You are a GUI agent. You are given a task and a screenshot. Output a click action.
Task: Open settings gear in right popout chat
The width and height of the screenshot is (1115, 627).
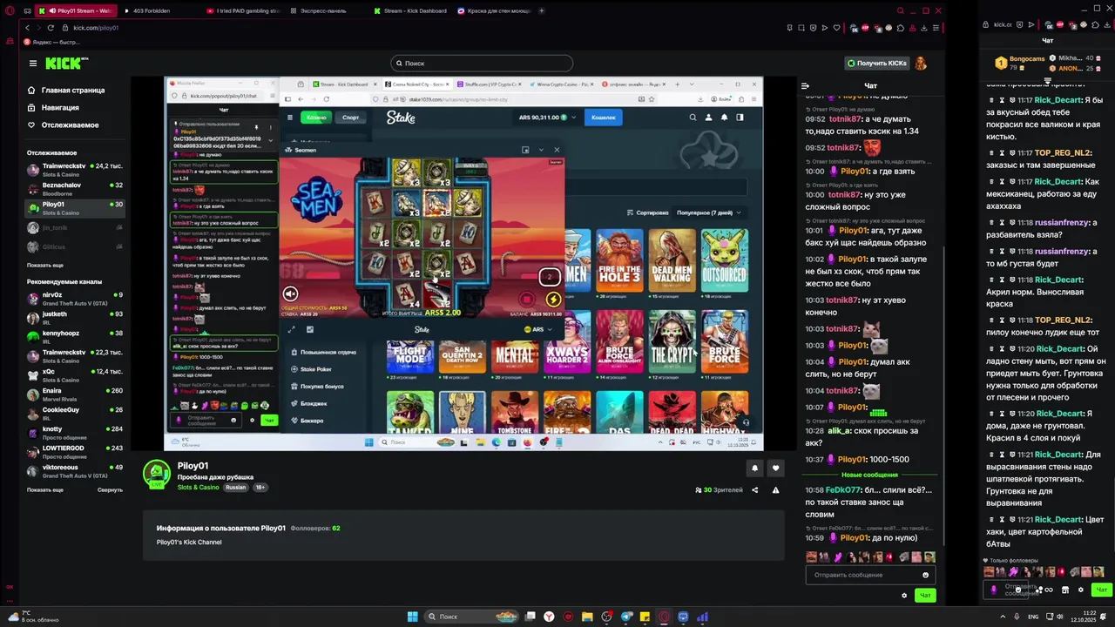pos(1081,590)
